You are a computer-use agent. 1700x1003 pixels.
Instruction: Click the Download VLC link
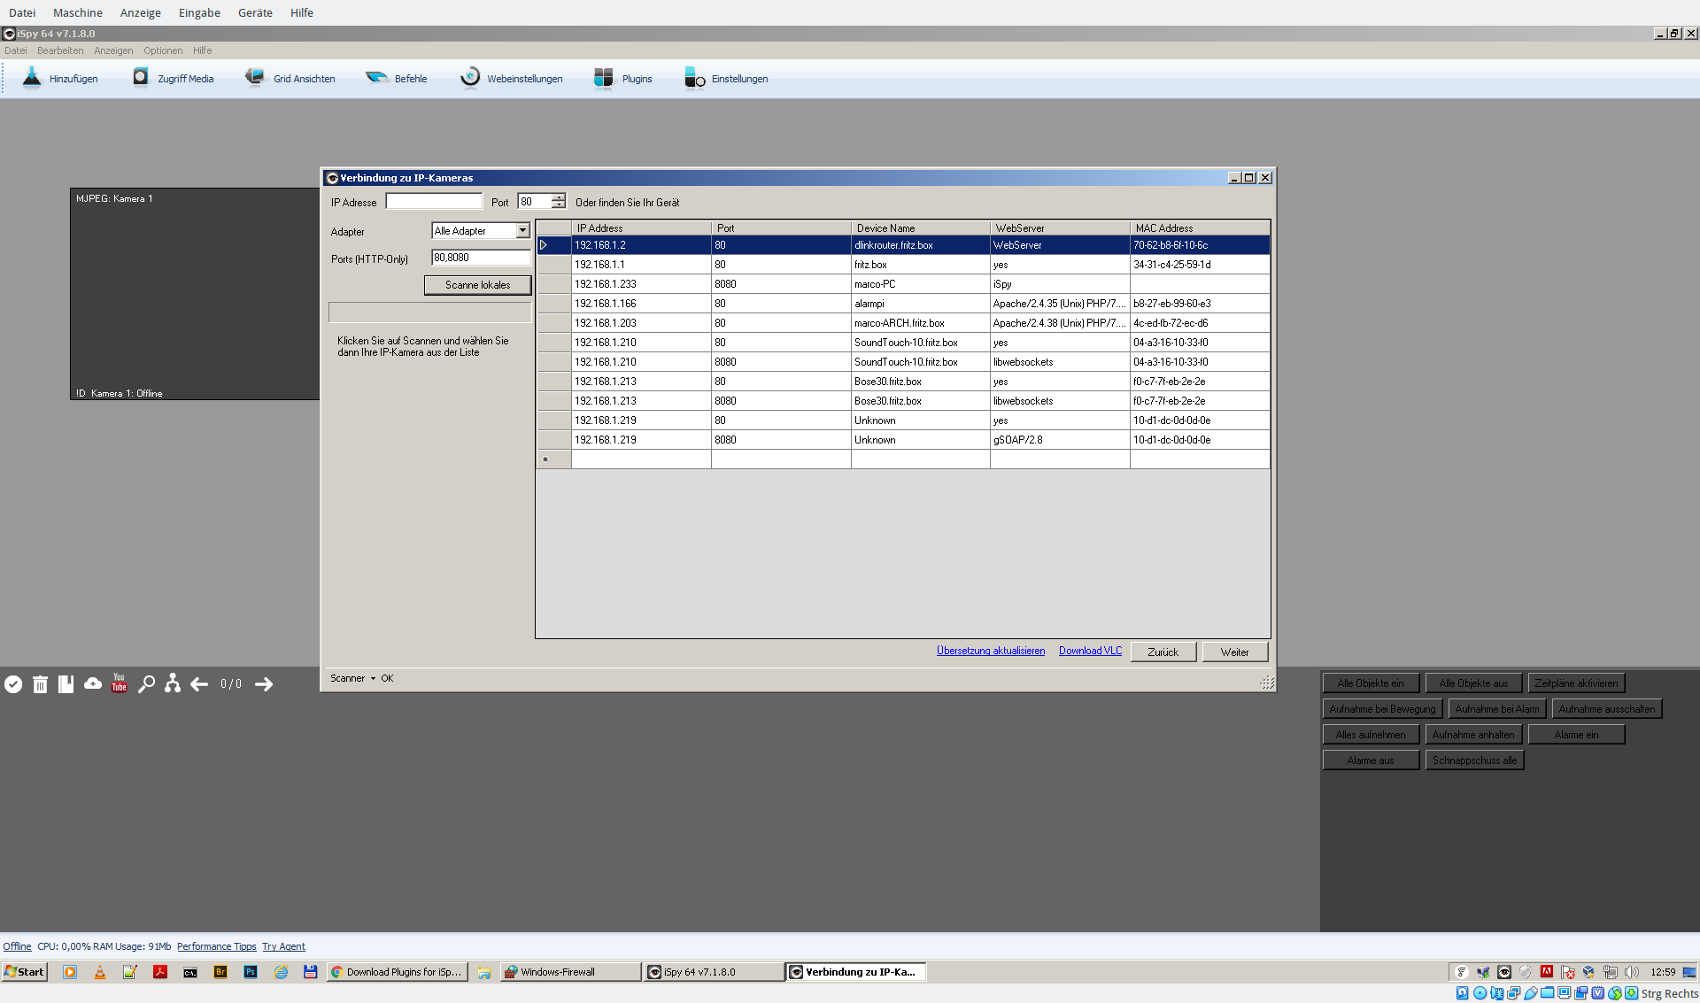[x=1090, y=651]
